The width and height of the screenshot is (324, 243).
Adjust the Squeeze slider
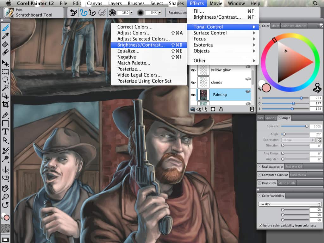(x=295, y=126)
